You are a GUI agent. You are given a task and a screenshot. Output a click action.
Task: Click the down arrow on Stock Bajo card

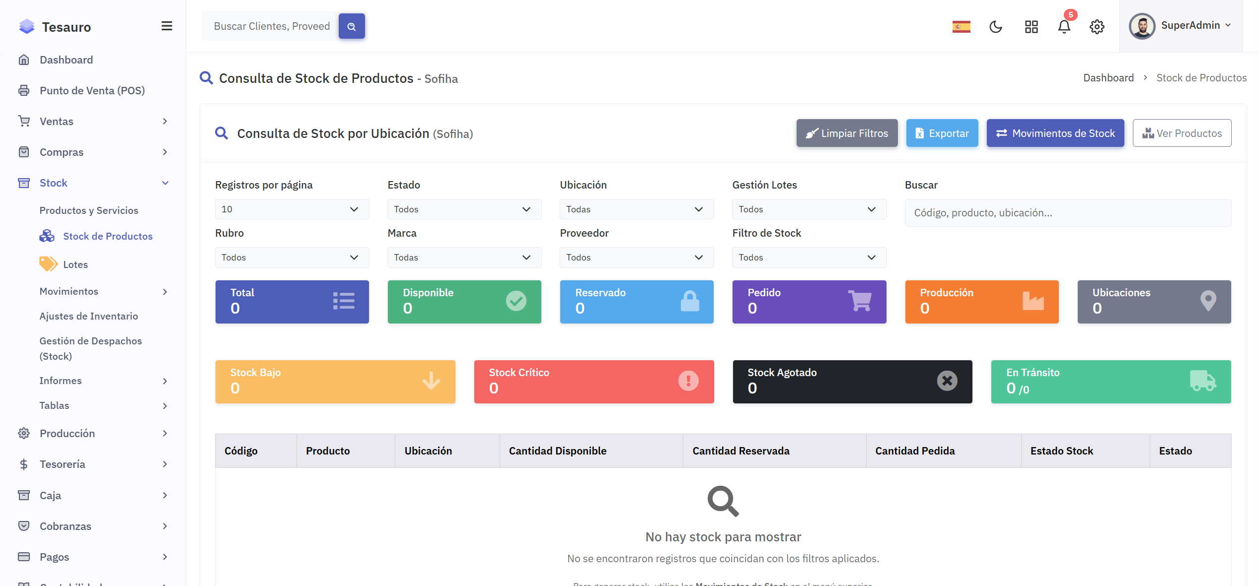[x=431, y=381]
